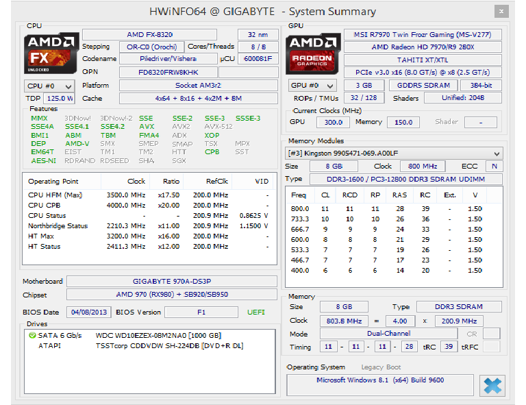Viewport: 526px width, 405px height.
Task: Click the PCIe v3.0 x16 bus field
Action: pos(423,72)
